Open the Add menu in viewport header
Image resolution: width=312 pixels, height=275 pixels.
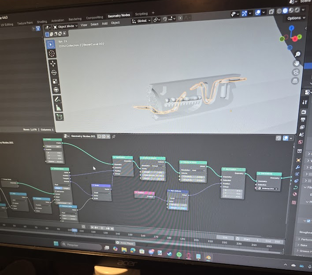[x=104, y=24]
